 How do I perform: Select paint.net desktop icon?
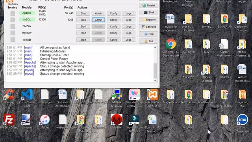click(27, 121)
